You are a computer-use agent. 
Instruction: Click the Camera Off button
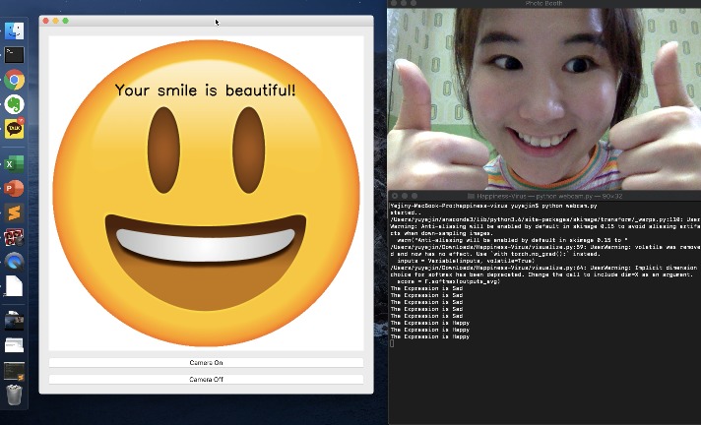(206, 379)
